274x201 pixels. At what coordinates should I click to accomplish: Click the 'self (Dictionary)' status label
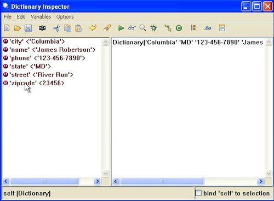(x=27, y=193)
